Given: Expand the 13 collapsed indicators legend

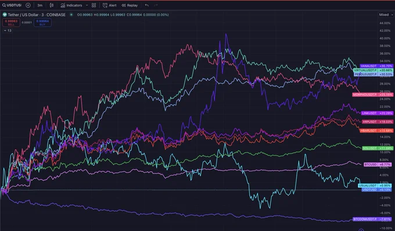Looking at the screenshot, I should [x=8, y=30].
